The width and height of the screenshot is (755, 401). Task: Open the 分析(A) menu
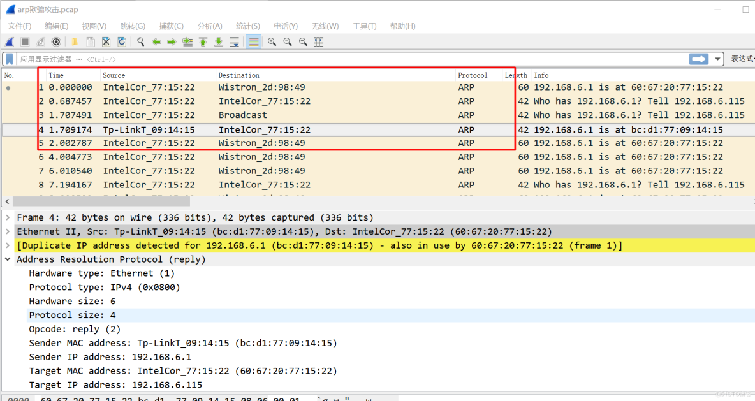coord(209,26)
